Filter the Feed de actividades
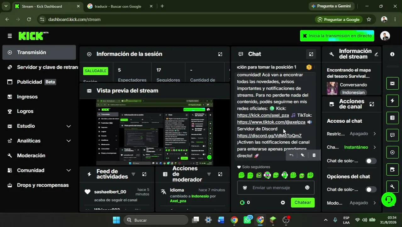The width and height of the screenshot is (402, 227). pyautogui.click(x=133, y=174)
